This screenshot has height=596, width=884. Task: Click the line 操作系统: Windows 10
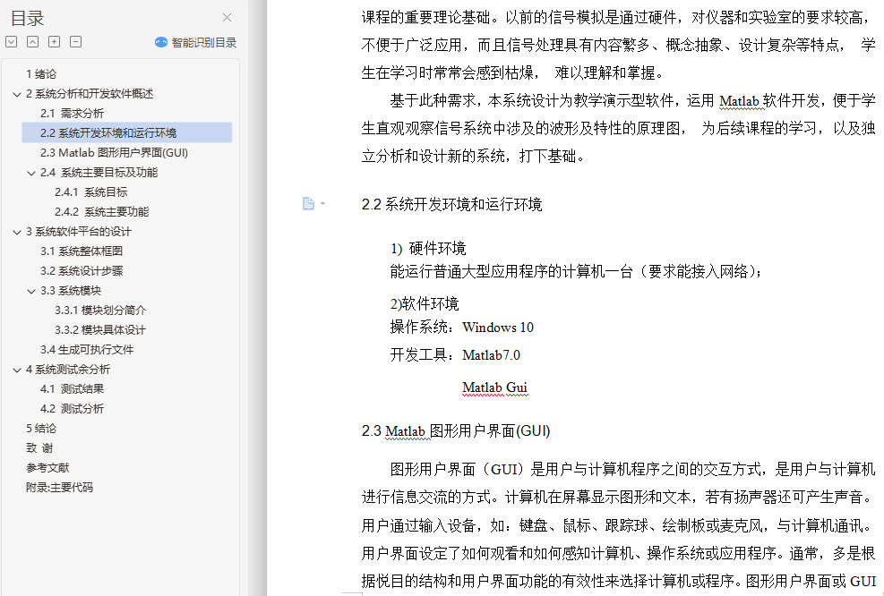click(x=462, y=328)
